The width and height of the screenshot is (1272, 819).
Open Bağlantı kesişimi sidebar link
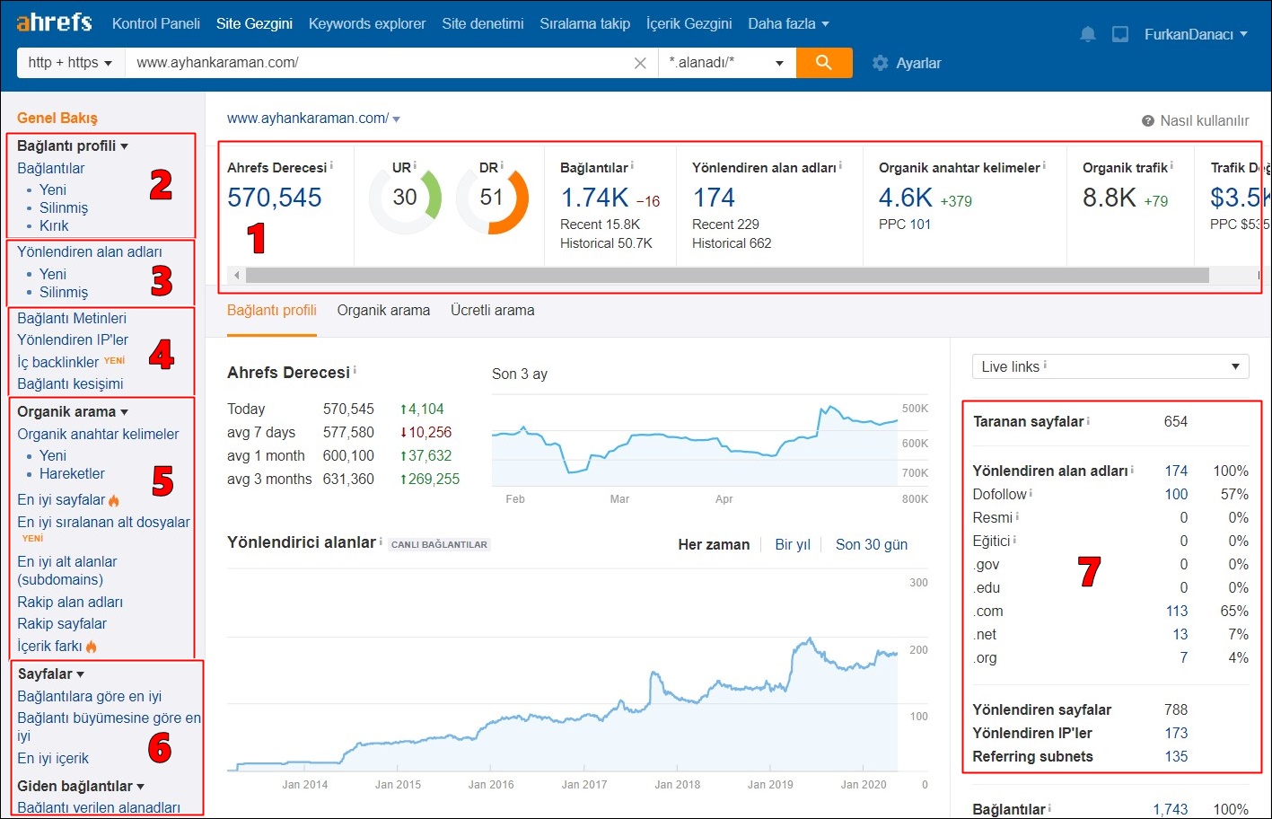click(70, 383)
